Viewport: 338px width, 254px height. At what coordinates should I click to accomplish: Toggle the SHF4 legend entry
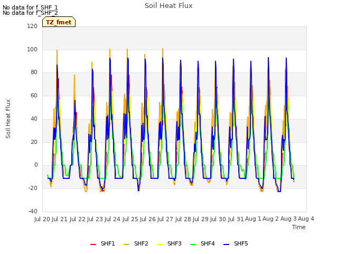point(202,243)
